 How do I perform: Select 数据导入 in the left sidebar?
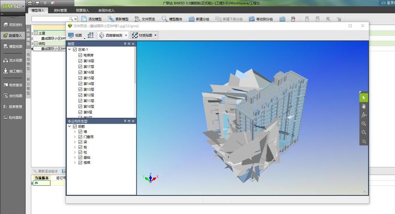pos(12,36)
